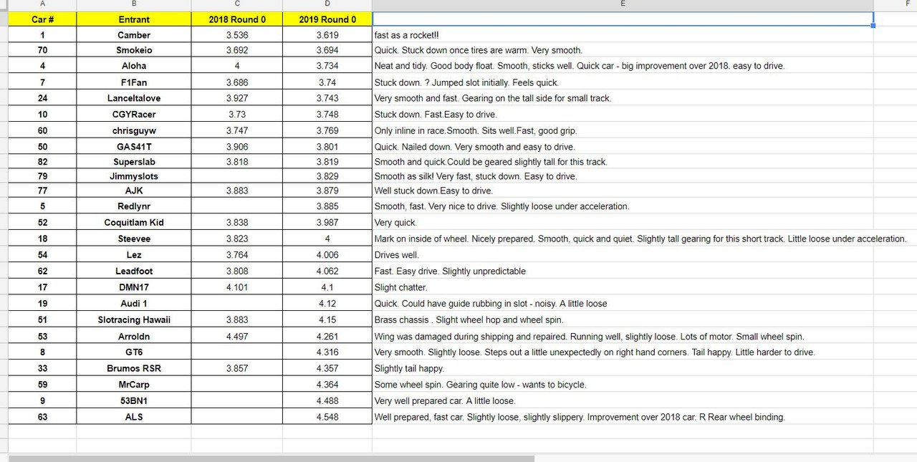Select the entrant cell 'F1Fan'
The height and width of the screenshot is (462, 917).
tap(134, 82)
